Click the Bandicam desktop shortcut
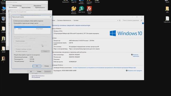Viewport: 171px width, 96px height. [66, 1]
